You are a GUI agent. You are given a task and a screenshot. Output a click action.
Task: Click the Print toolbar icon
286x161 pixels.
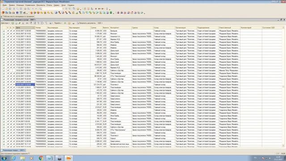click(25, 9)
